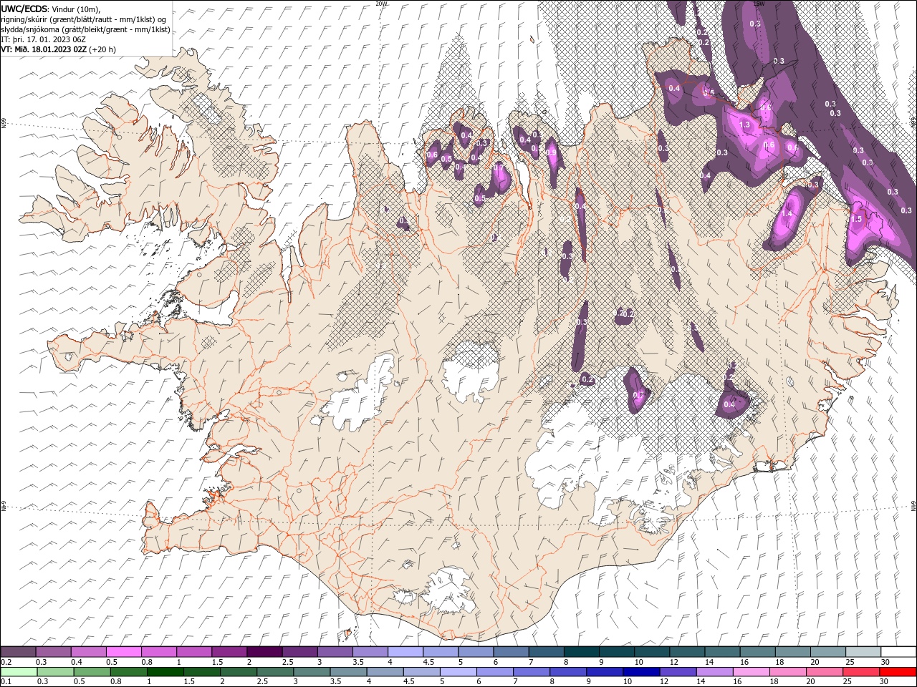Select the 'IT: þri. 17. 01. 2023 06Z' line
Viewport: 917px width, 687px height.
(x=44, y=39)
